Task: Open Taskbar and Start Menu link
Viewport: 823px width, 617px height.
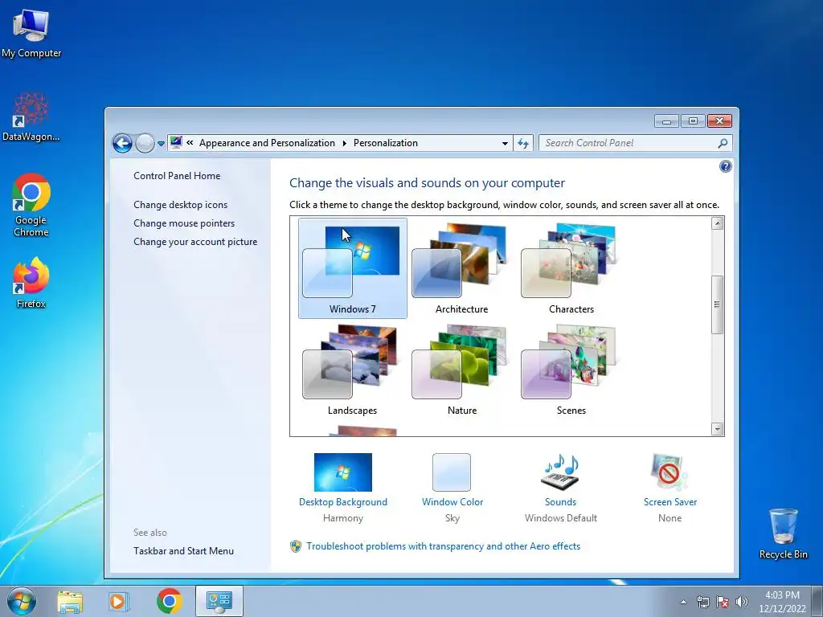Action: click(x=184, y=551)
